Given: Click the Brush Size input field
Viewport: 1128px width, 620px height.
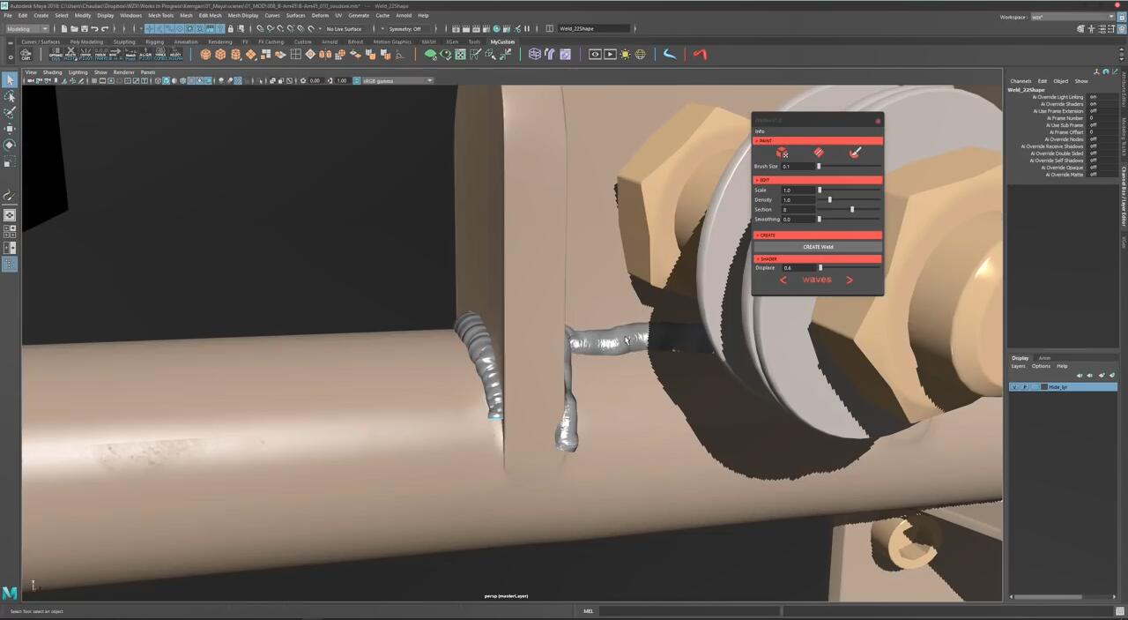Looking at the screenshot, I should point(798,166).
